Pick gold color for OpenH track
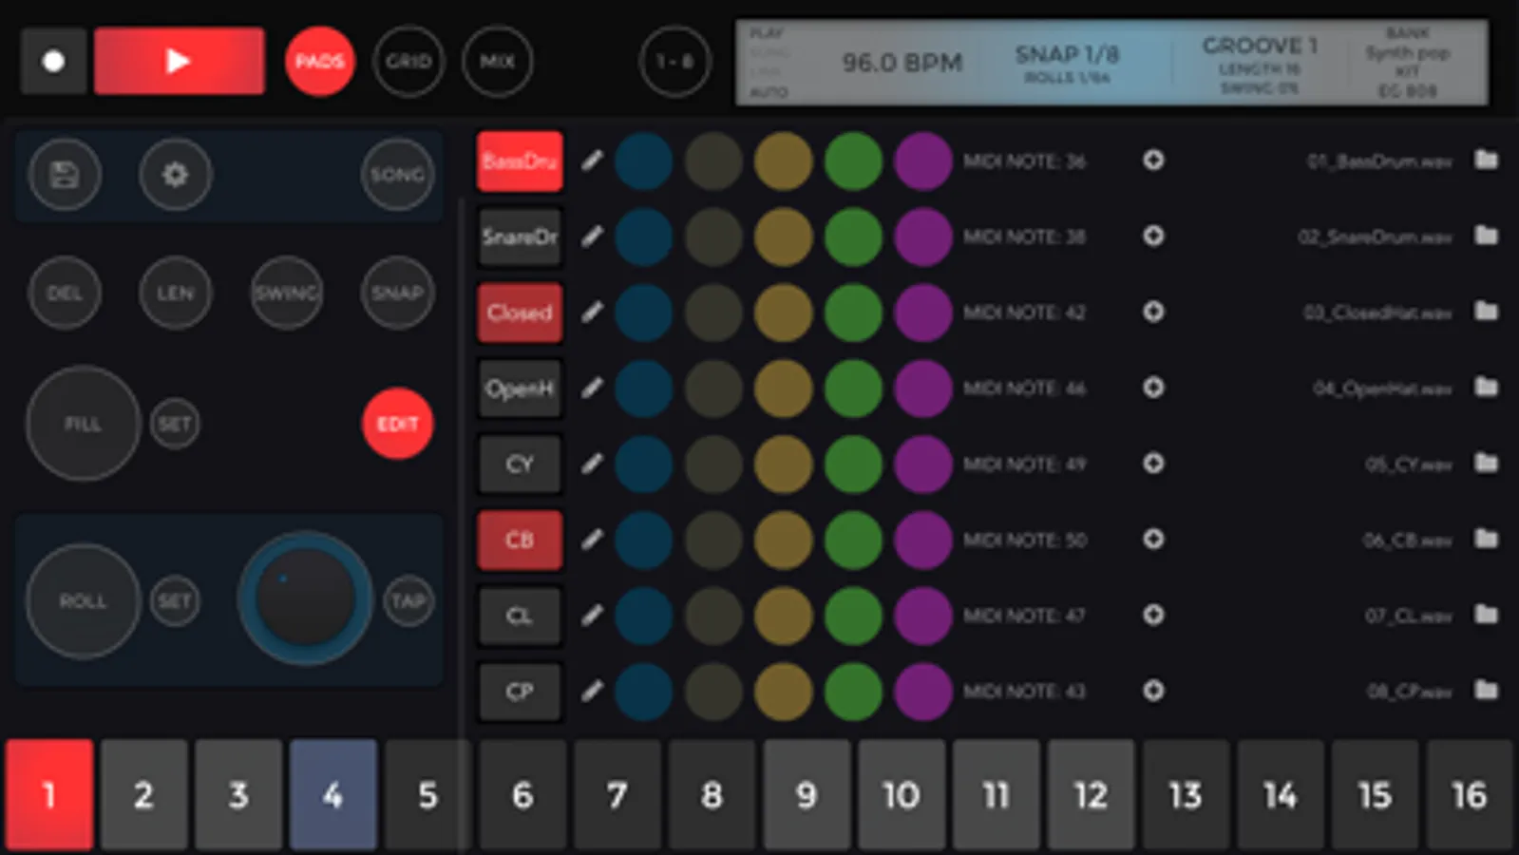Image resolution: width=1519 pixels, height=855 pixels. pyautogui.click(x=783, y=389)
